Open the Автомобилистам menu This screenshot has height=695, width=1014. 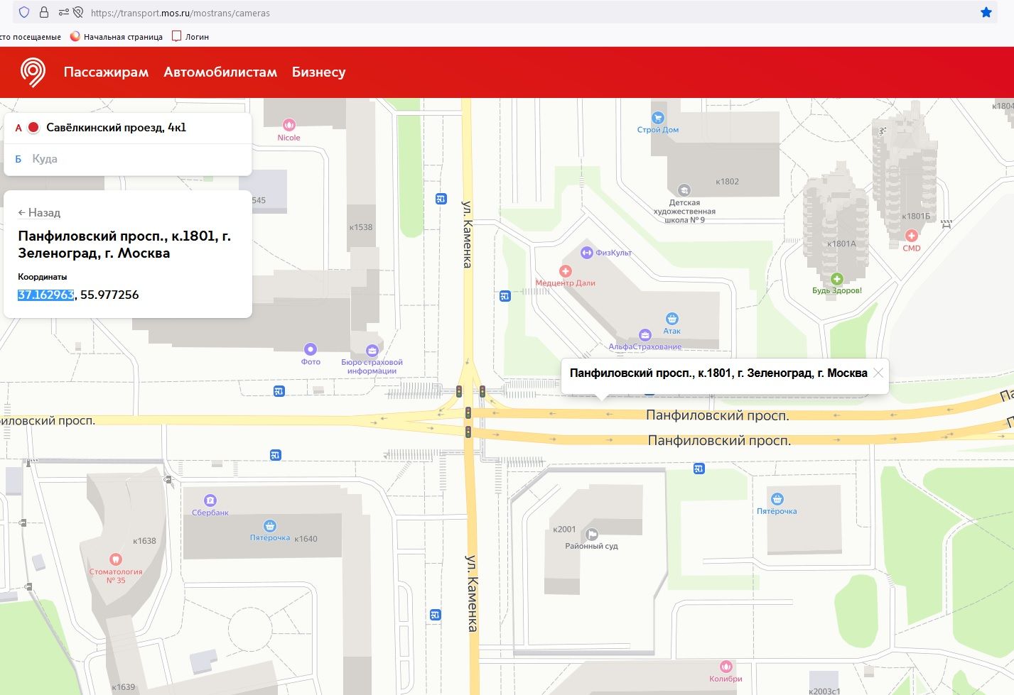pyautogui.click(x=220, y=72)
